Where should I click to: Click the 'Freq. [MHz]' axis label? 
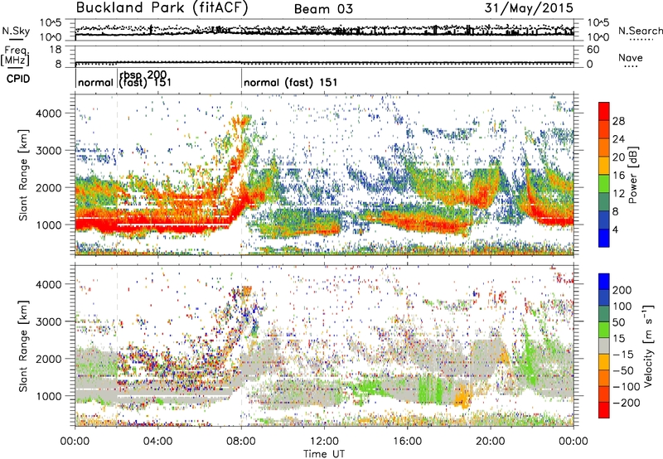point(15,56)
